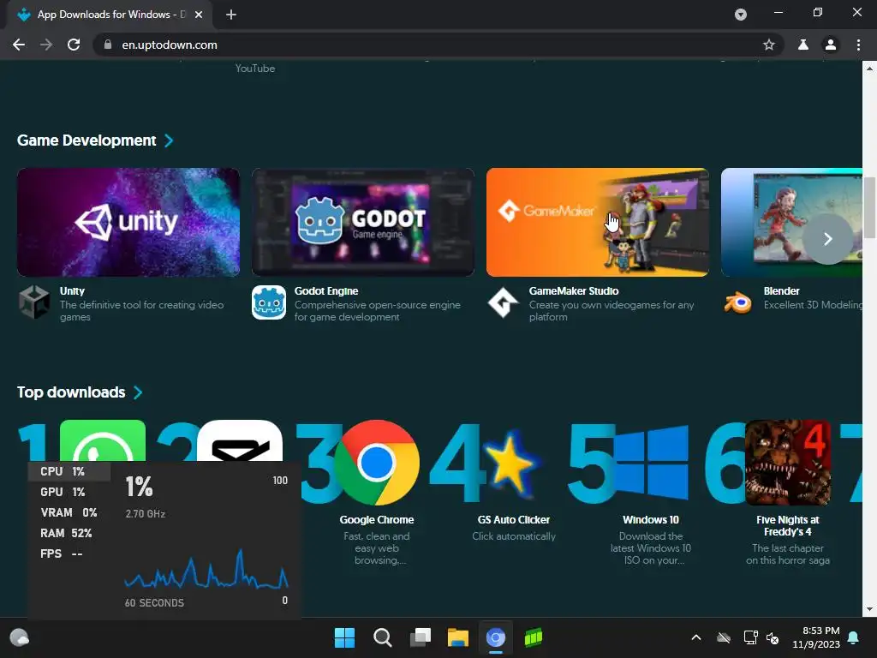This screenshot has width=877, height=658.
Task: Click the GameMaker Studio app icon
Action: pos(504,302)
